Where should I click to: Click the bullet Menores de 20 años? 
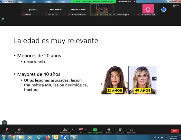point(39,55)
